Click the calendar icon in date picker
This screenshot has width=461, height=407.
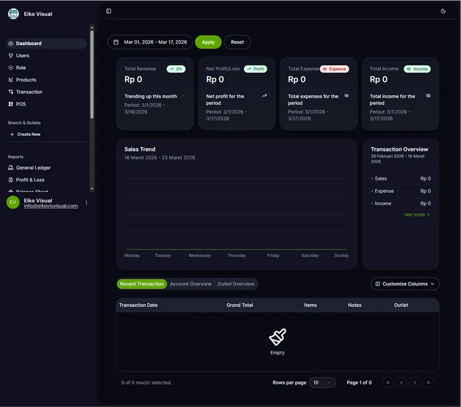pos(116,42)
